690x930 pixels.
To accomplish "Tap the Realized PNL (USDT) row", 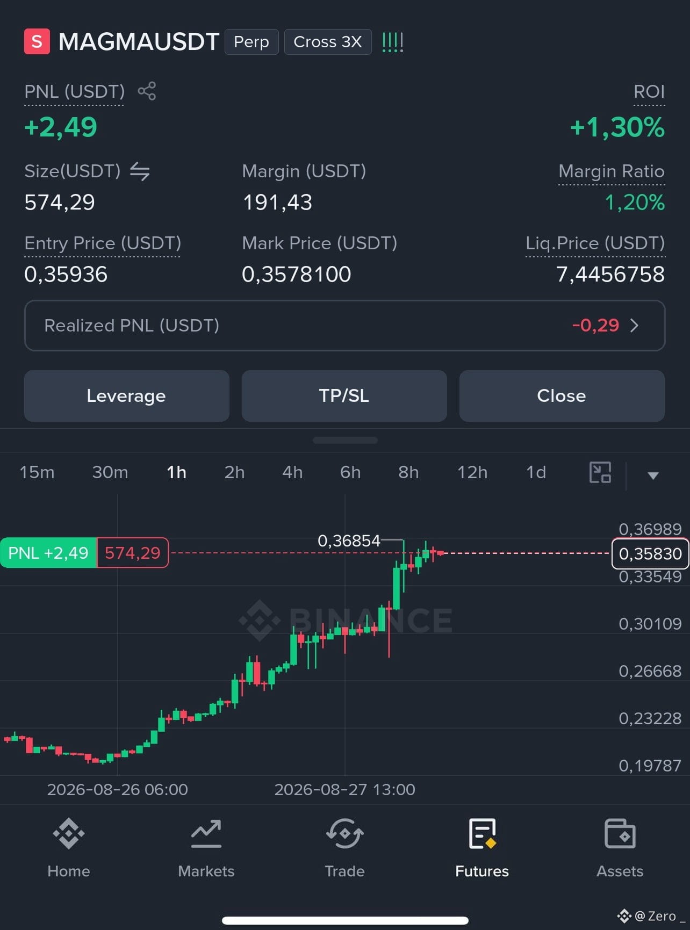I will (x=344, y=325).
